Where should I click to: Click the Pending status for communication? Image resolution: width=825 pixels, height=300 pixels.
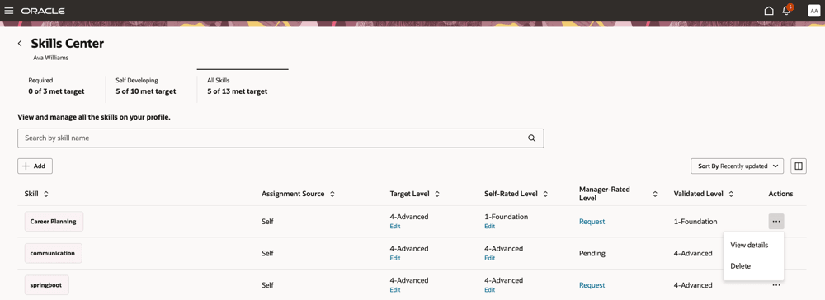[x=592, y=253]
